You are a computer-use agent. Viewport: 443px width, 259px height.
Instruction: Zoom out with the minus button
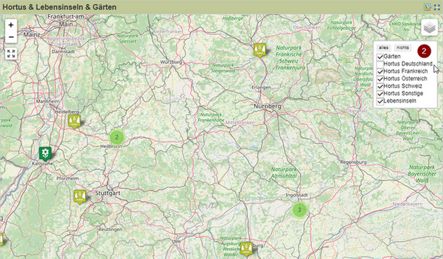(11, 37)
